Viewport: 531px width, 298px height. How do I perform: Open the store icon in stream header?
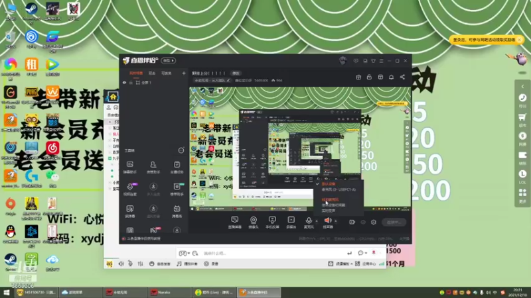pyautogui.click(x=380, y=77)
